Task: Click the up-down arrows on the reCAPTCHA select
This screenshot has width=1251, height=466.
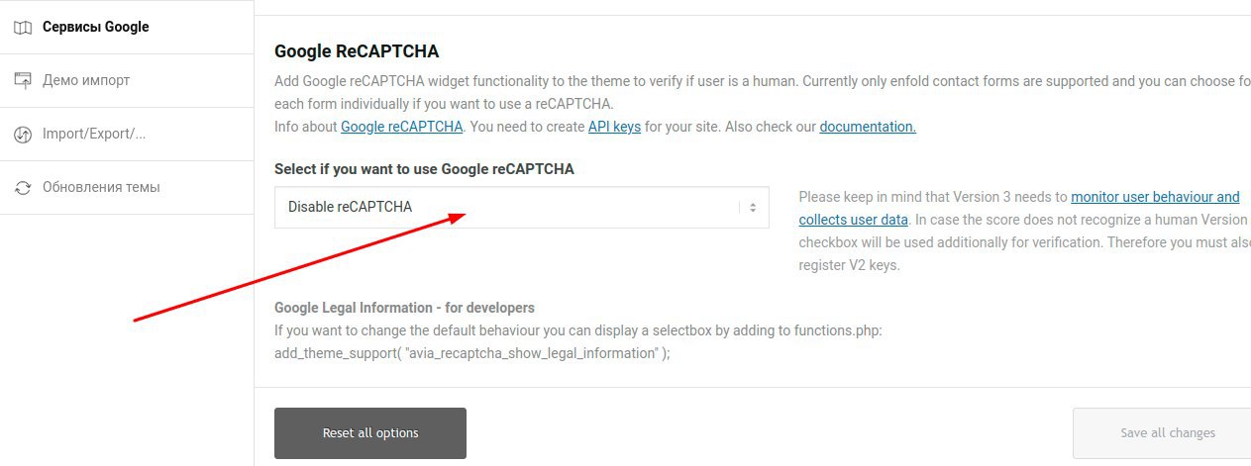Action: coord(753,208)
